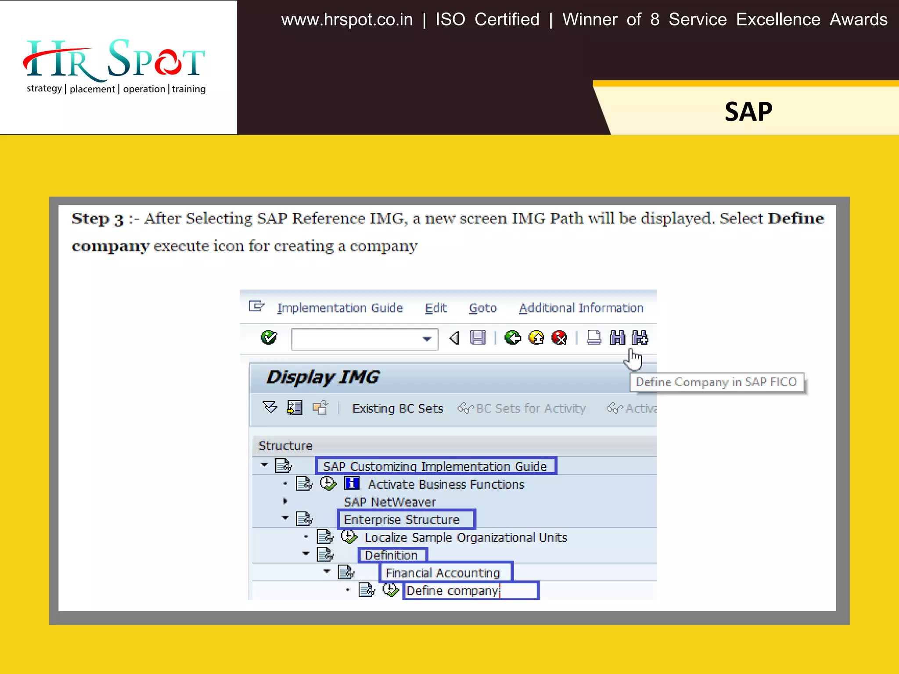
Task: Collapse the SAP Customizing Implementation Guide node
Action: 264,465
